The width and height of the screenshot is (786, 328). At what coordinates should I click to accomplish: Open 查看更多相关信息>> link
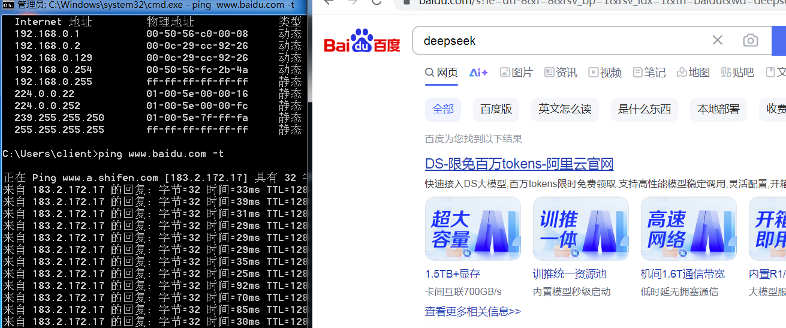(x=473, y=312)
